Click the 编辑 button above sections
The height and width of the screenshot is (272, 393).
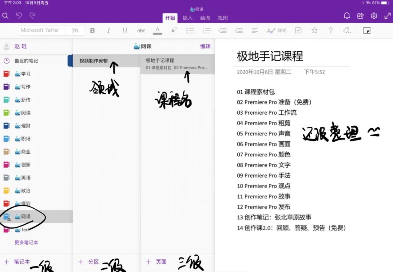[205, 46]
